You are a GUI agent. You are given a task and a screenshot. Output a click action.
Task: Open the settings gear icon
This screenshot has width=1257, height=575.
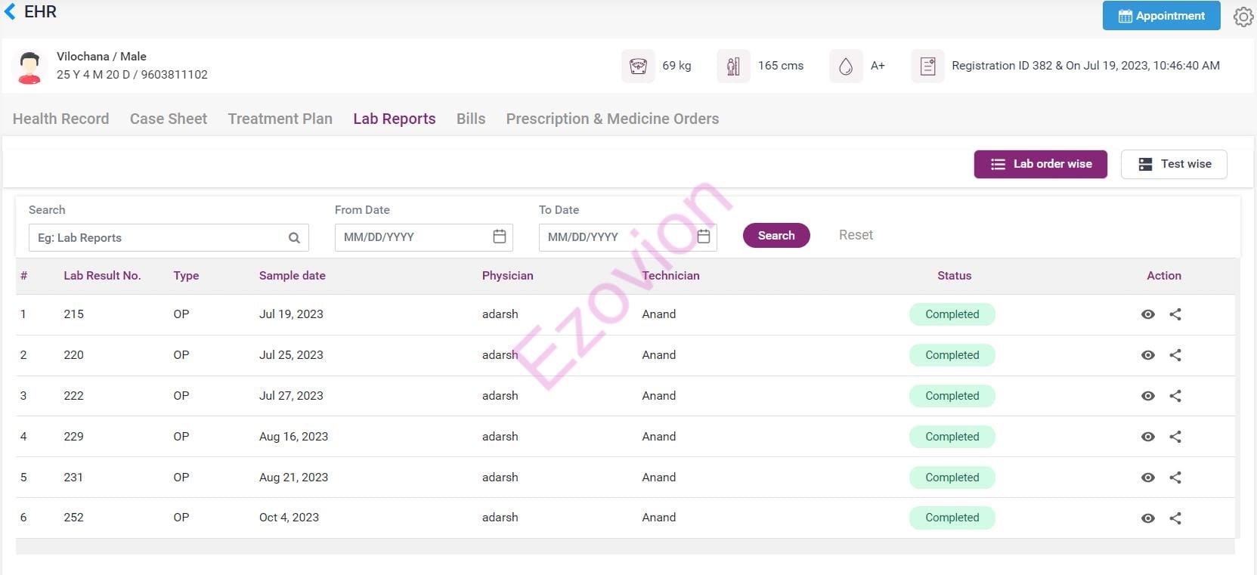(x=1243, y=17)
